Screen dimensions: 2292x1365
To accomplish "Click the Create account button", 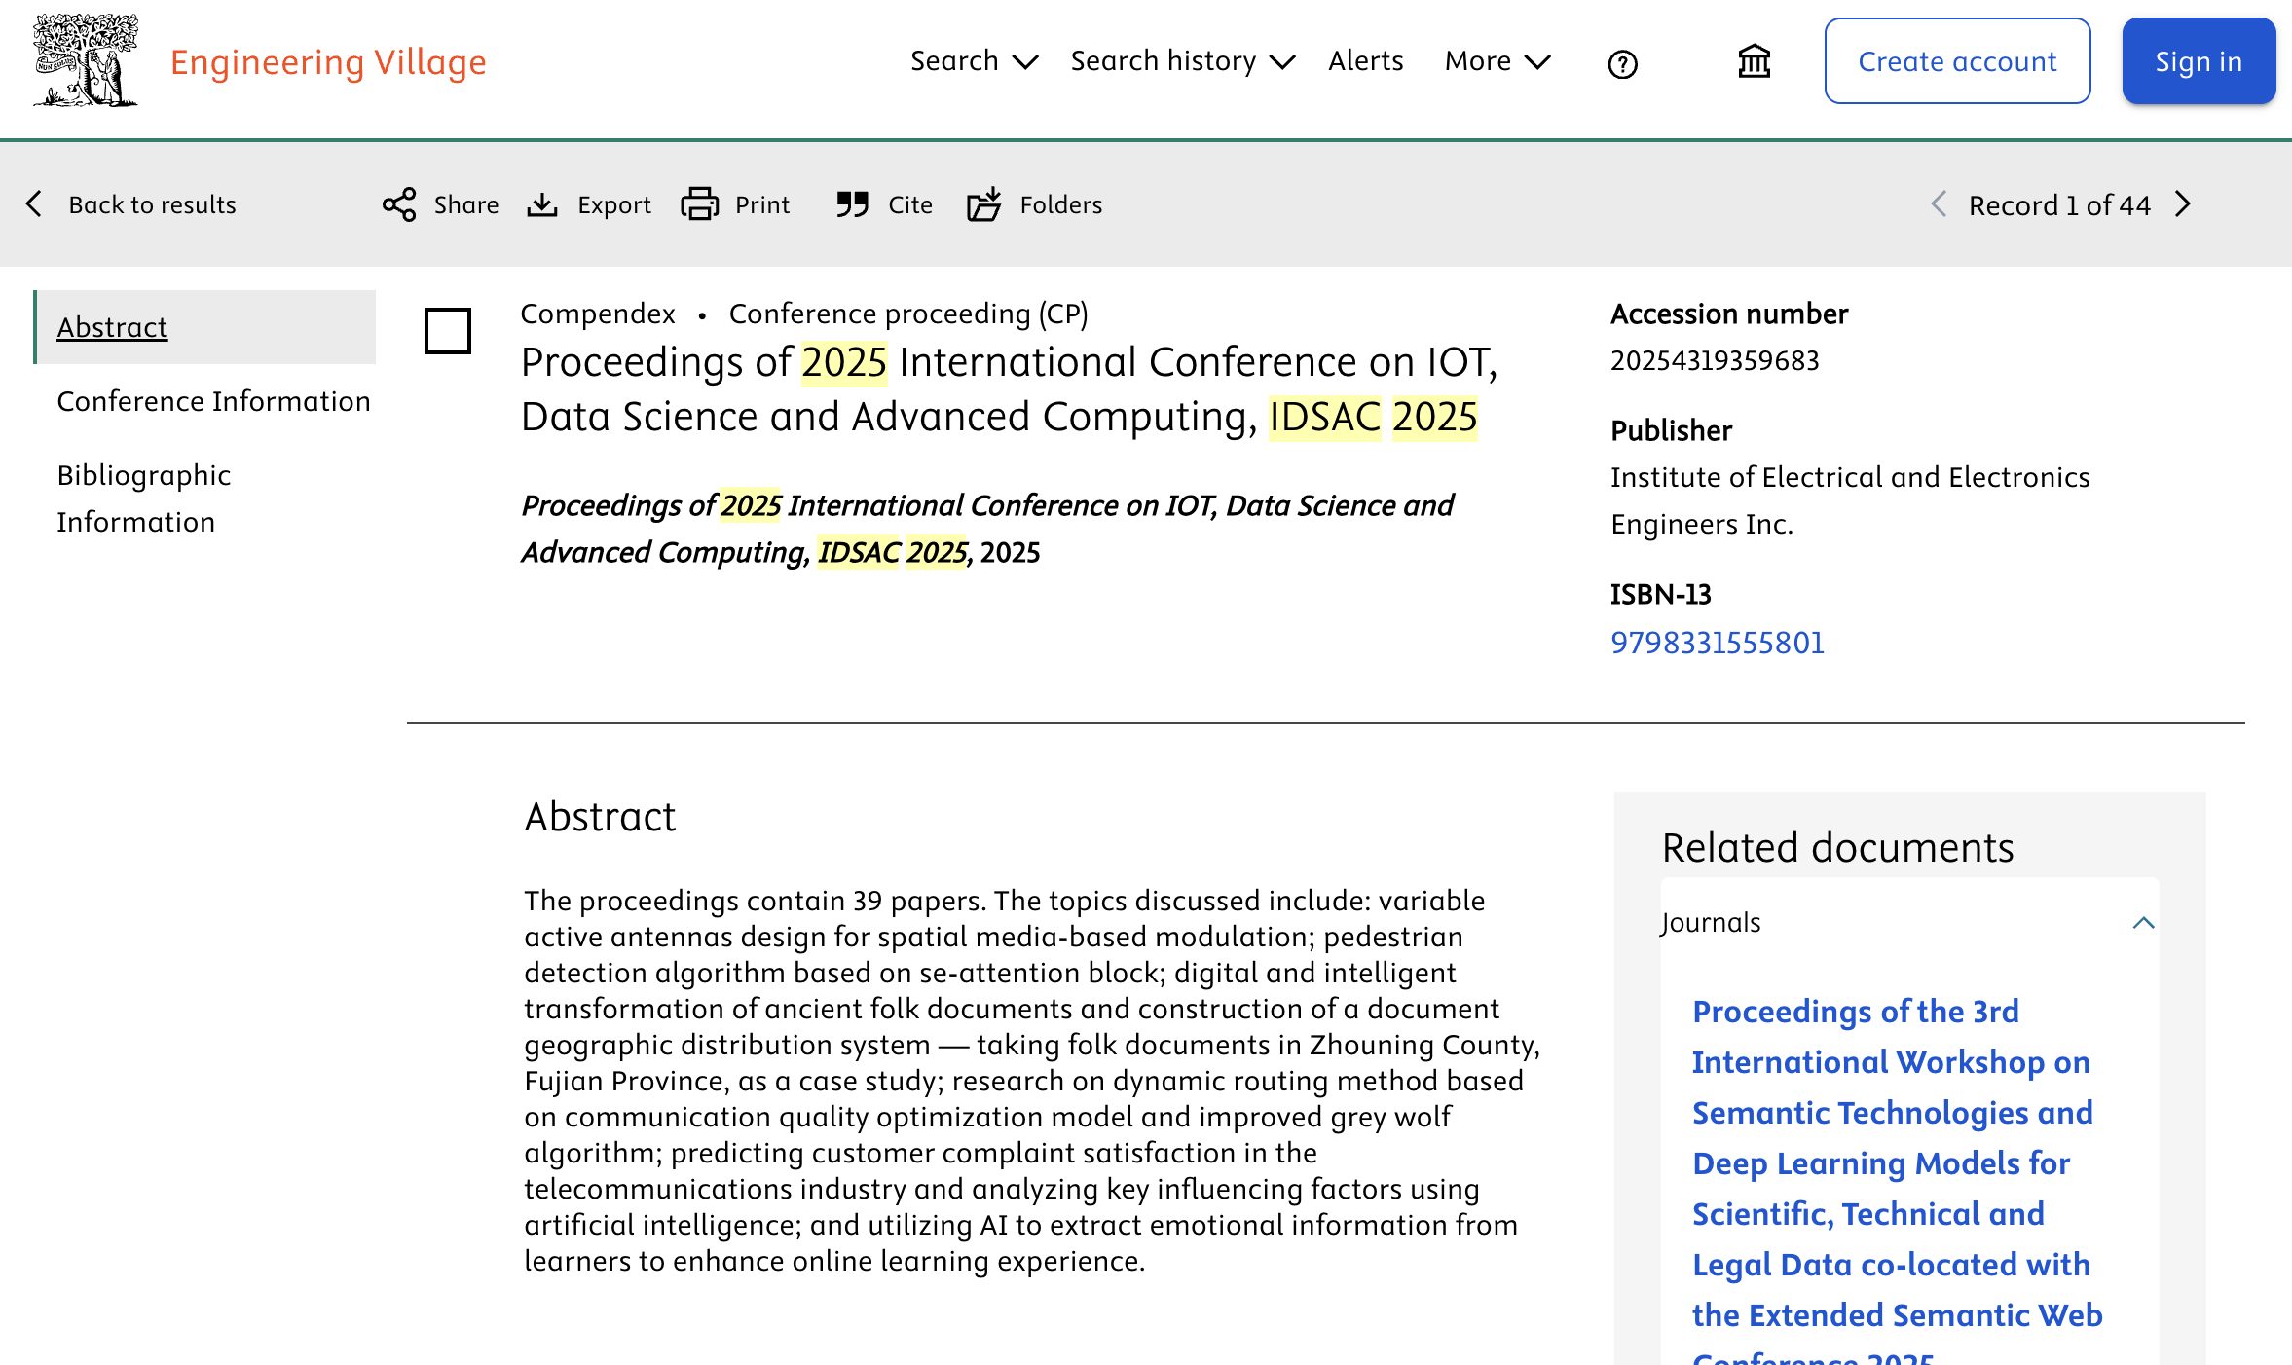I will coord(1957,61).
